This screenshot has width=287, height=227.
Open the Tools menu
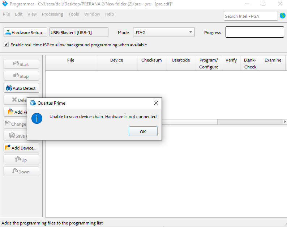(74, 14)
